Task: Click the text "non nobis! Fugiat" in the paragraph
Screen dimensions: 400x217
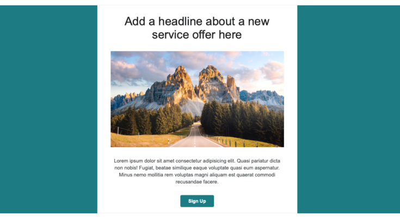Action: [x=134, y=168]
